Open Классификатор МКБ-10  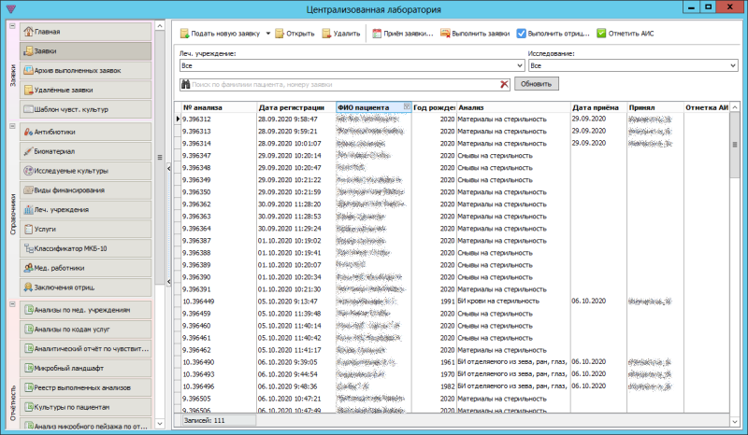pos(84,248)
